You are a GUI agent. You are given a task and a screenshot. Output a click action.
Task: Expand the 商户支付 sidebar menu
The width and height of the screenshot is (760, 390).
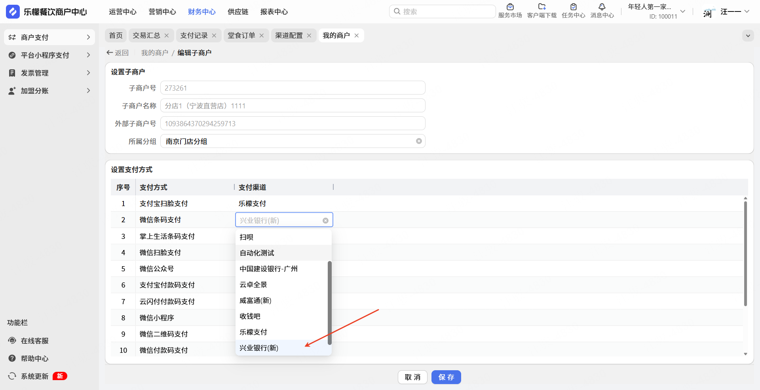coord(88,37)
